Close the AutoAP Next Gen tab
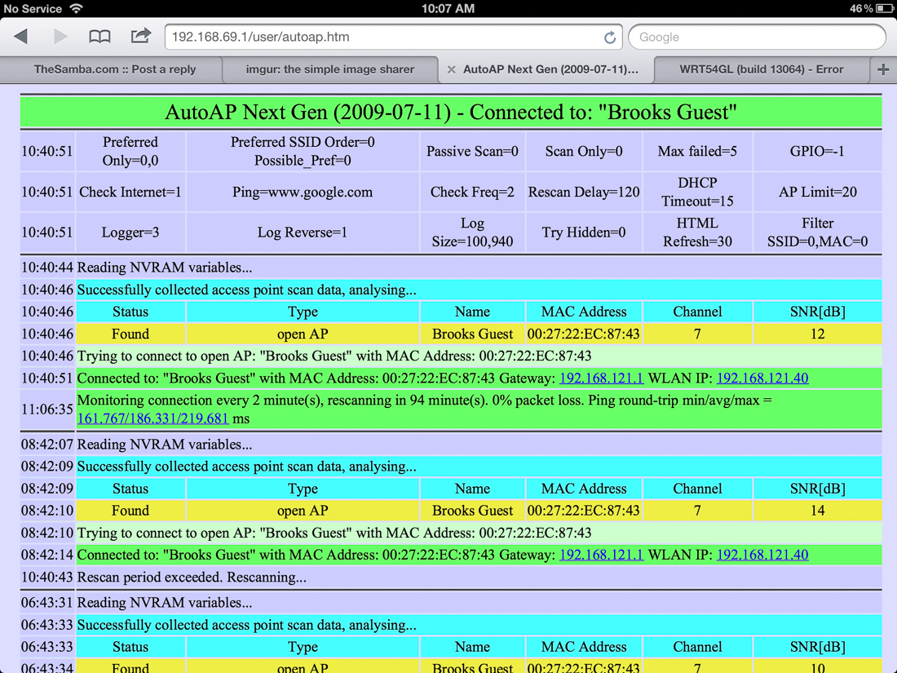 (x=451, y=70)
